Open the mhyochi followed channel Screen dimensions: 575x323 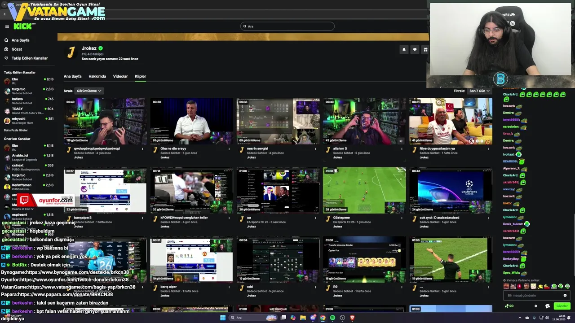click(x=28, y=120)
